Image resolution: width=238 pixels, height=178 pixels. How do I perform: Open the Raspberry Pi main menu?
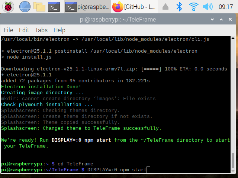click(8, 7)
